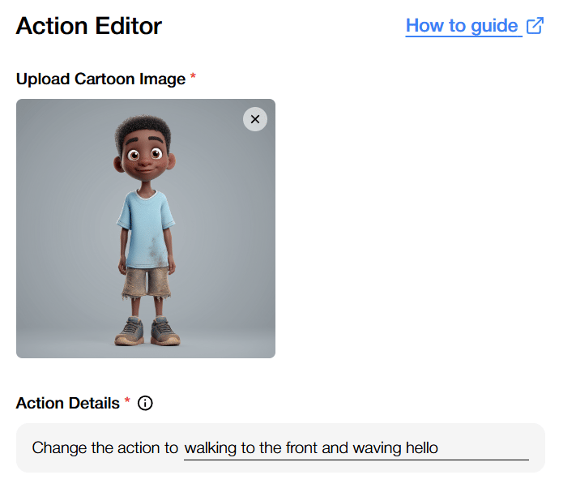Place cursor on the word 'waving'

click(377, 448)
